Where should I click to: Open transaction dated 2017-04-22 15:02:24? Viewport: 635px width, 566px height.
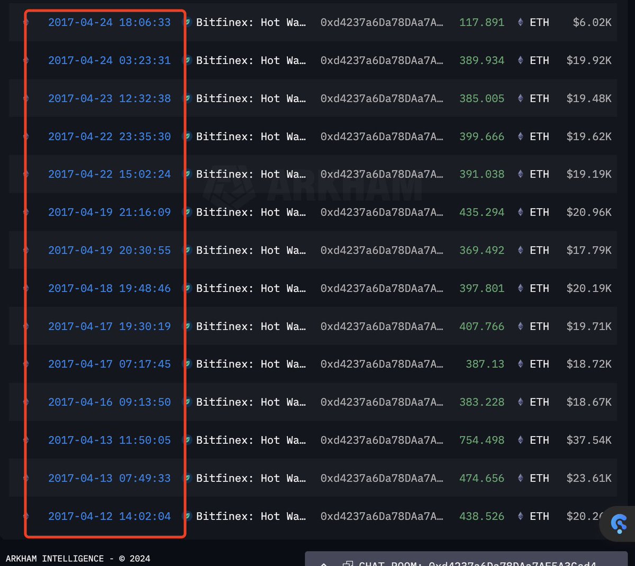[110, 174]
